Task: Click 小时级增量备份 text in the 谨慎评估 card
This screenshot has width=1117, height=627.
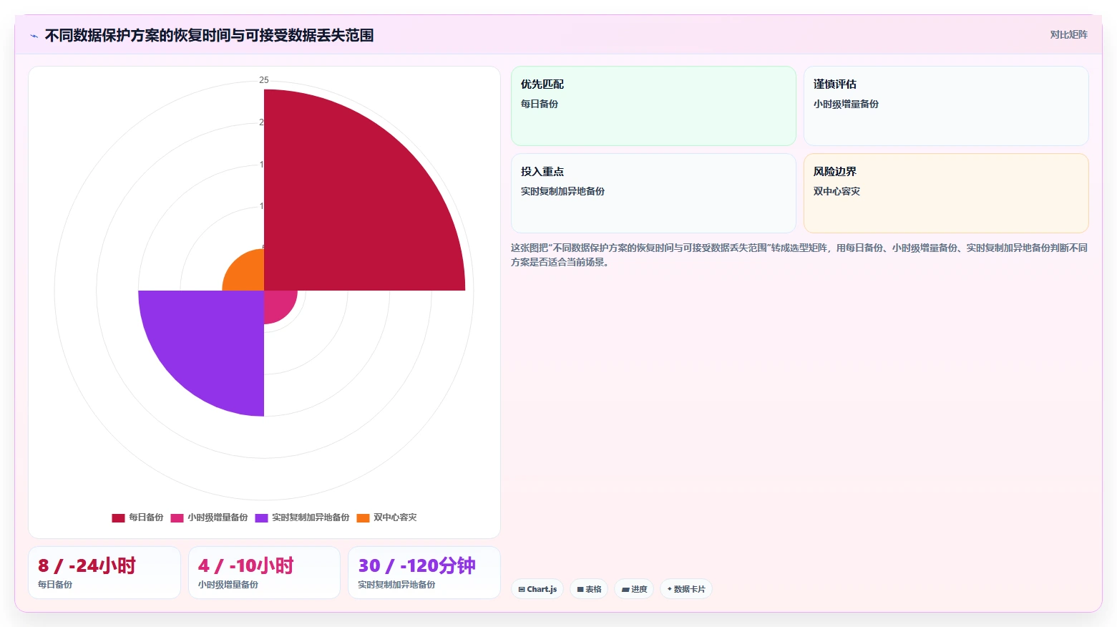Action: click(x=846, y=104)
